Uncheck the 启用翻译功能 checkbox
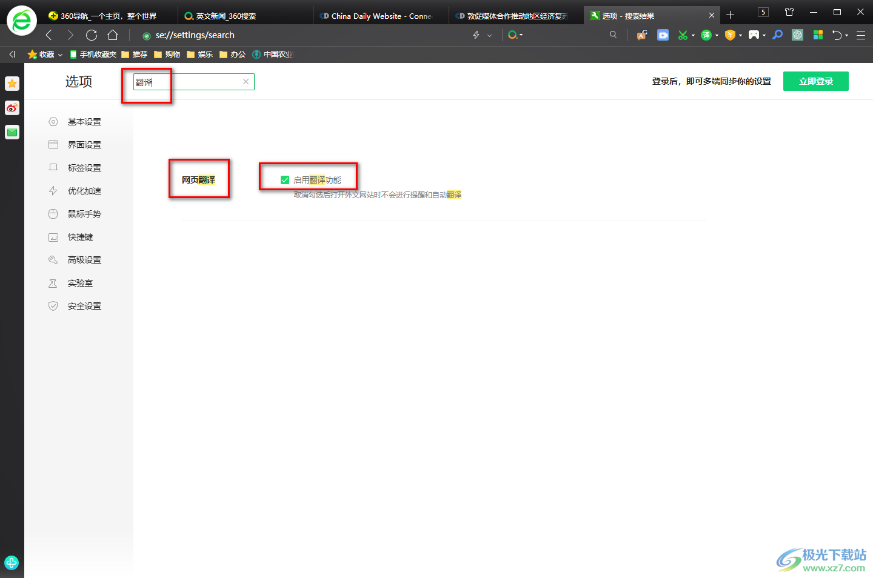The width and height of the screenshot is (873, 578). (x=285, y=180)
